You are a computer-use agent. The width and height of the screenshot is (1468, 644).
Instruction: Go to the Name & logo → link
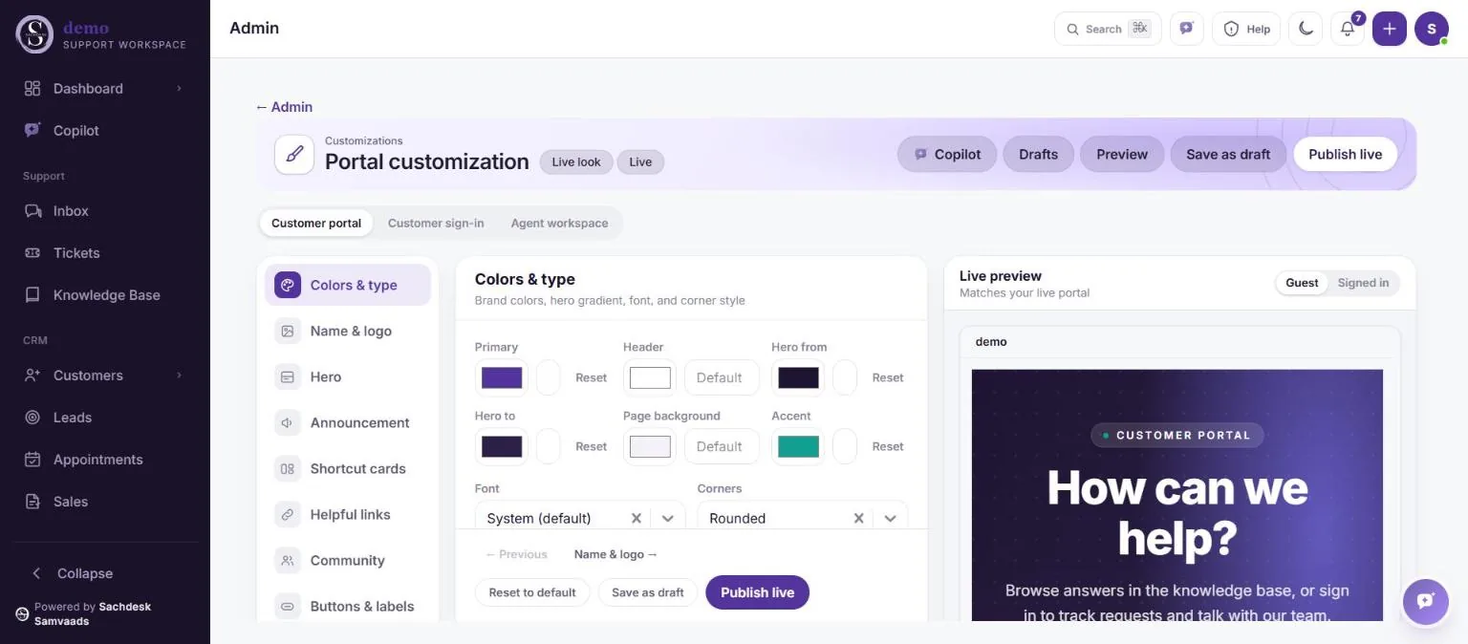coord(616,554)
